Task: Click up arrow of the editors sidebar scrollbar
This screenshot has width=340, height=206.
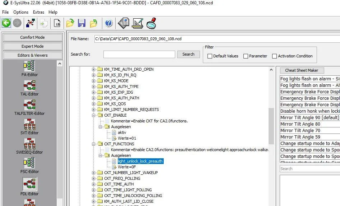Action: (x=60, y=64)
